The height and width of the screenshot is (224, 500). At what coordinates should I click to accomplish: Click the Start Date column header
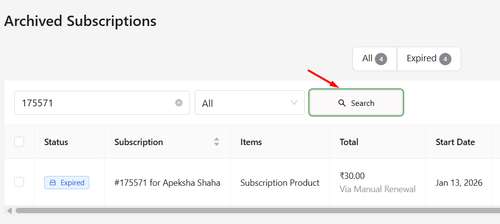tap(455, 142)
